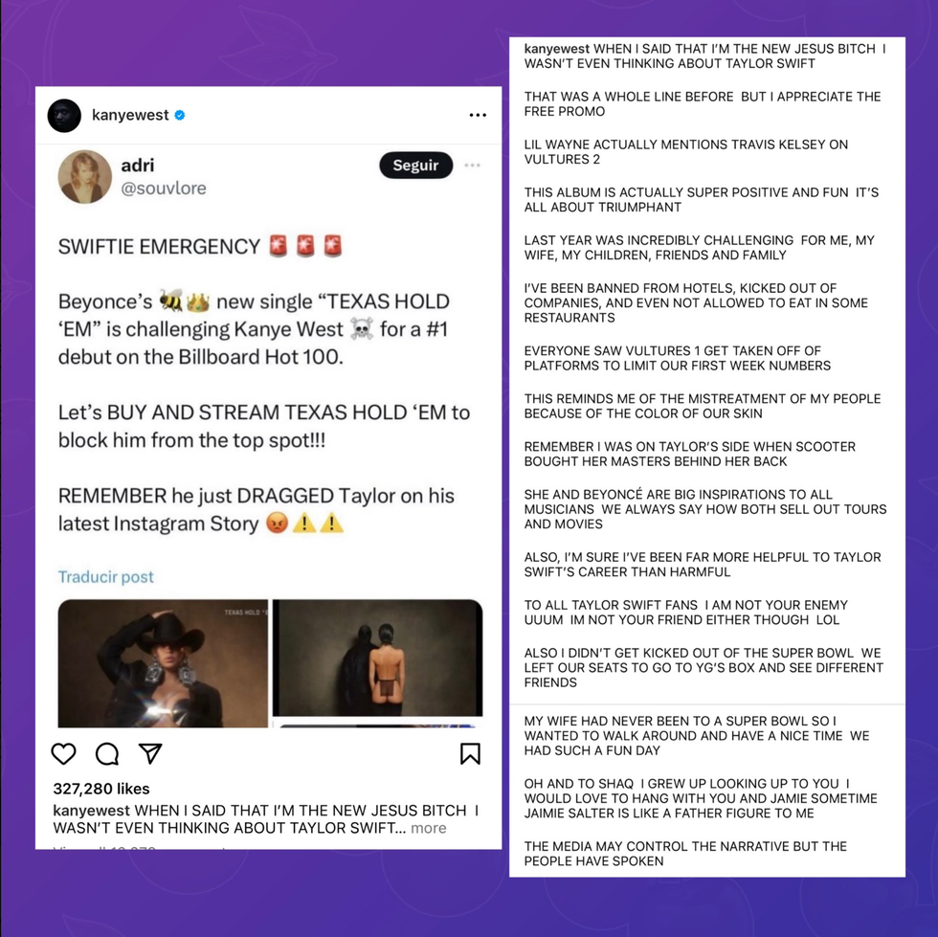Click the adri display name
This screenshot has width=938, height=937.
137,166
